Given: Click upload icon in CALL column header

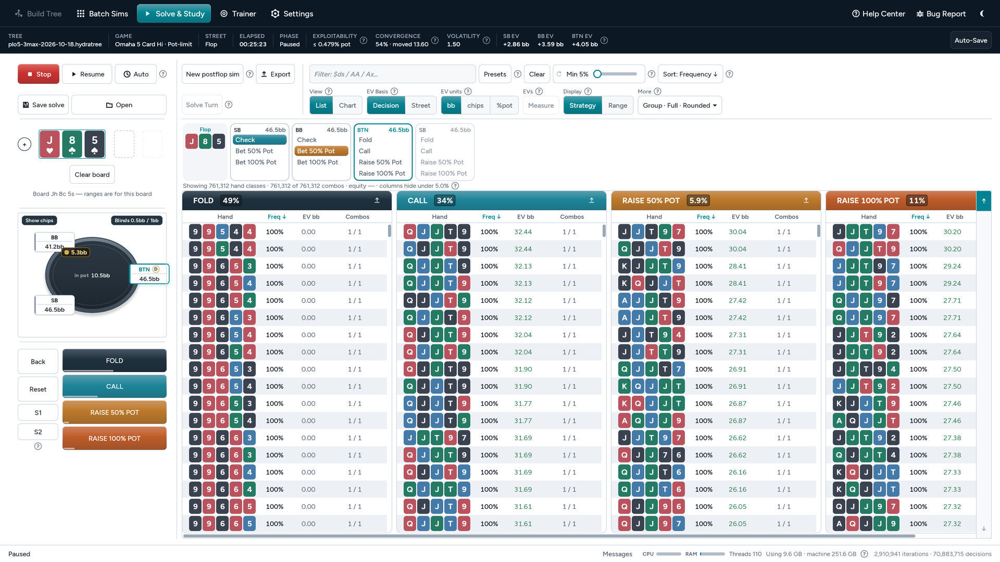Looking at the screenshot, I should [592, 200].
